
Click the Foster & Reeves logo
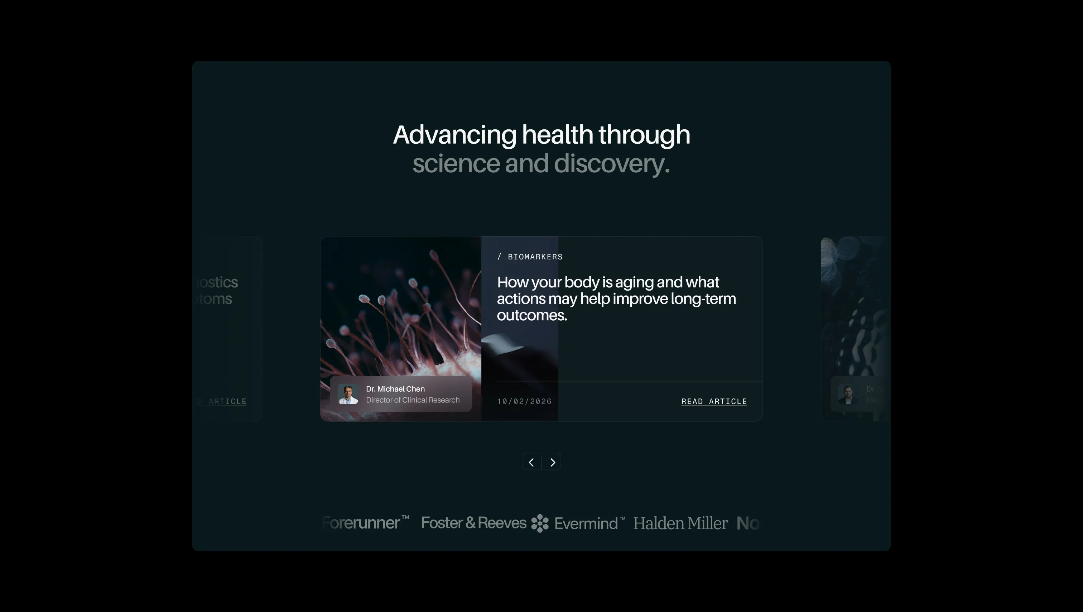(x=473, y=523)
